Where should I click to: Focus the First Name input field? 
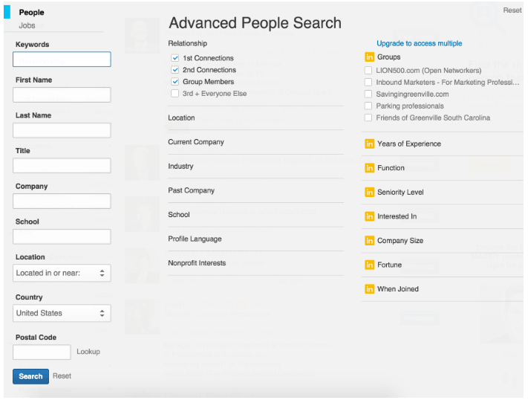(62, 94)
